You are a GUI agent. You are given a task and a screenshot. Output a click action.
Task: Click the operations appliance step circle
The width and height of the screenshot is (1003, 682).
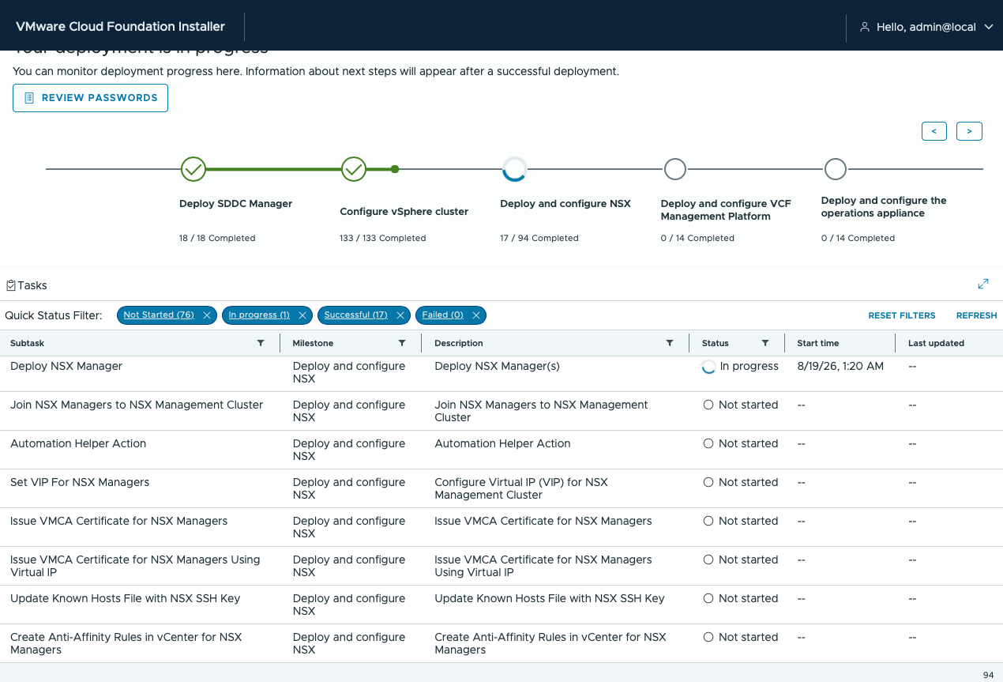(x=835, y=169)
